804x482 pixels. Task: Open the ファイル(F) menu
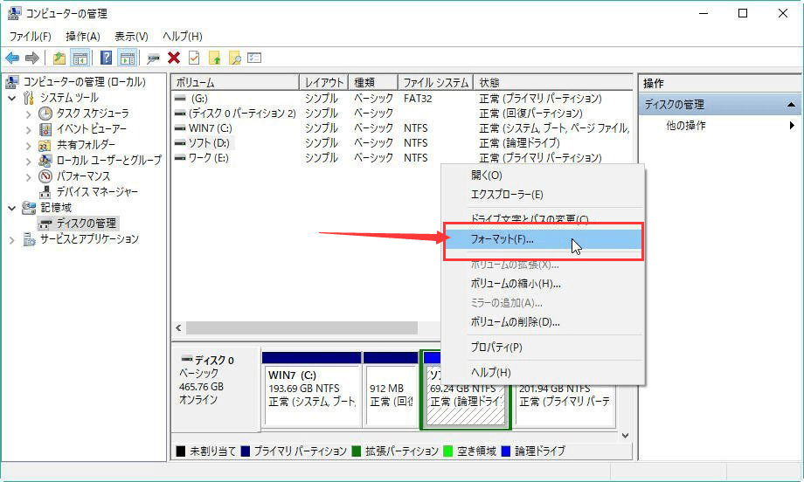pyautogui.click(x=31, y=37)
